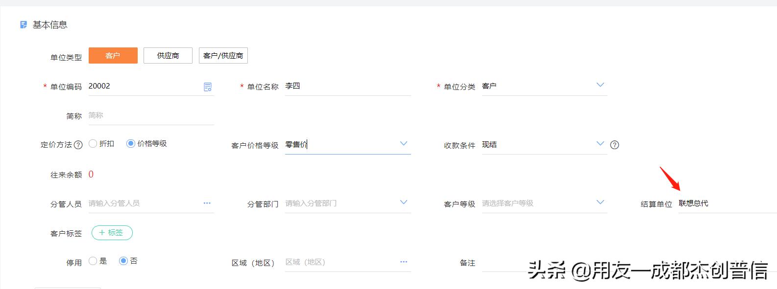Expand the 单位分类 dropdown
This screenshot has width=777, height=289.
pyautogui.click(x=600, y=85)
